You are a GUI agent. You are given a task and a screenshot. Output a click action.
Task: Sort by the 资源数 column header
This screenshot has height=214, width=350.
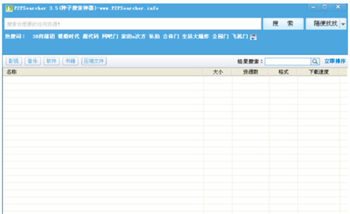coord(250,72)
